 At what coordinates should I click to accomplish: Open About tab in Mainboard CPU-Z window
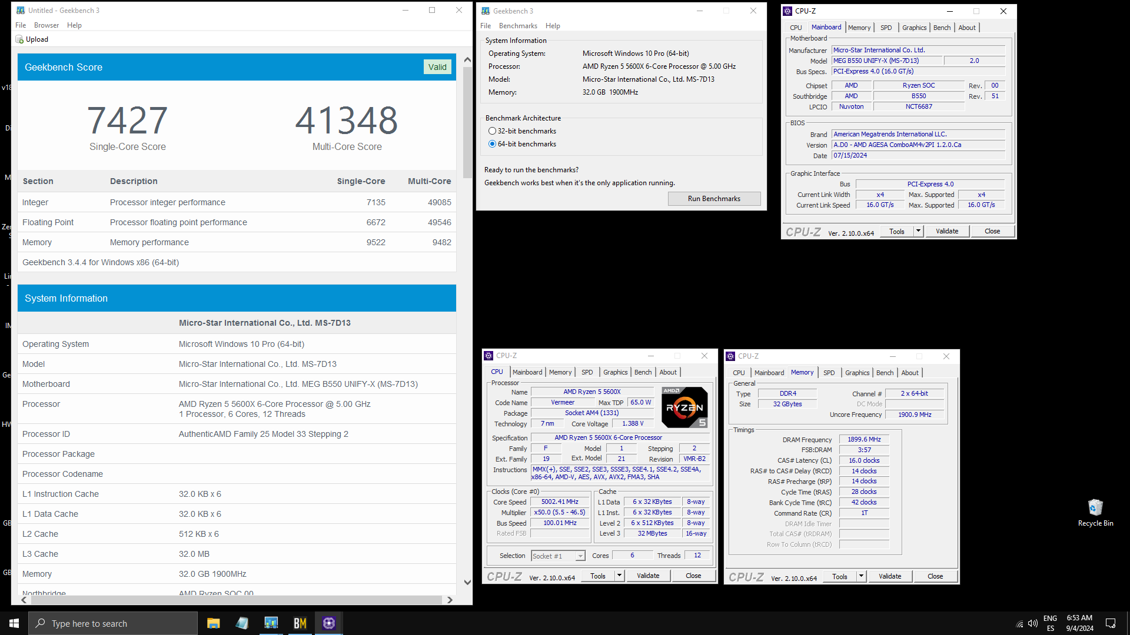click(x=967, y=28)
